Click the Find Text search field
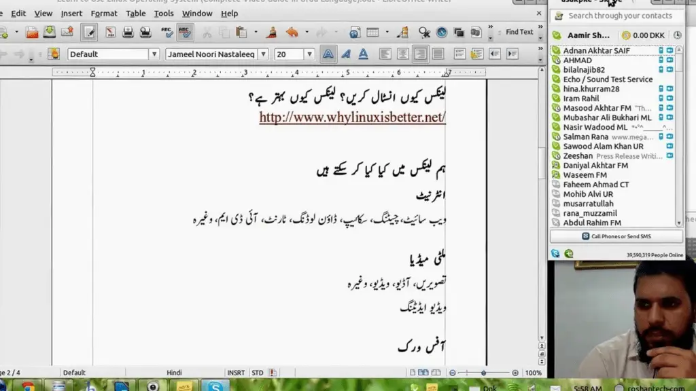Image resolution: width=696 pixels, height=391 pixels. [519, 32]
